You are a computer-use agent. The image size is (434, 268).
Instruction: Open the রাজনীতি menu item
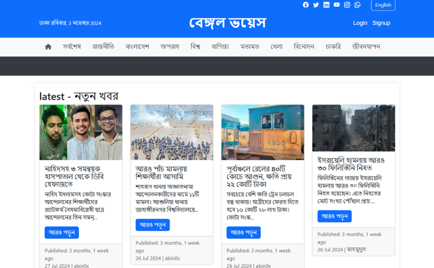click(x=103, y=47)
